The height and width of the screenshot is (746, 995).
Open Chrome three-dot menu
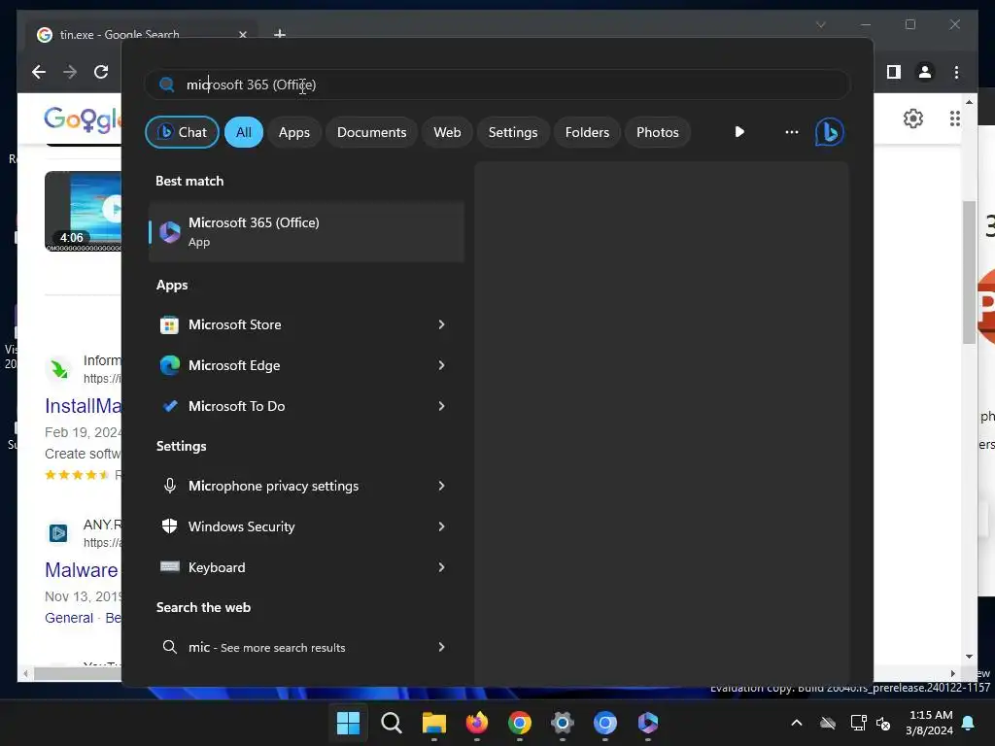[x=956, y=72]
